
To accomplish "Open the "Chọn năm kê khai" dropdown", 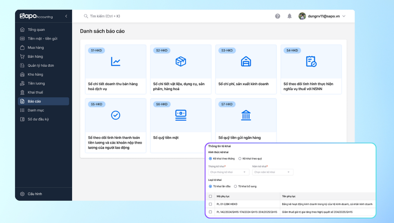I will pyautogui.click(x=272, y=172).
